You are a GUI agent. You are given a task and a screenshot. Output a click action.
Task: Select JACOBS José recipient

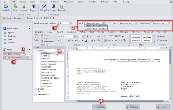(45, 81)
